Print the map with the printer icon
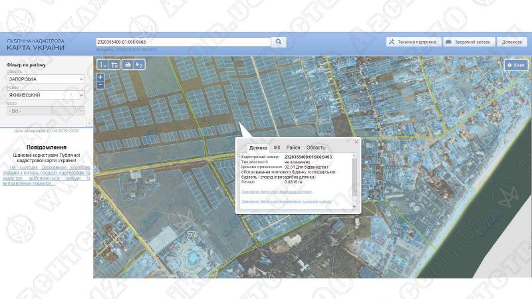The width and height of the screenshot is (532, 299). tap(128, 64)
